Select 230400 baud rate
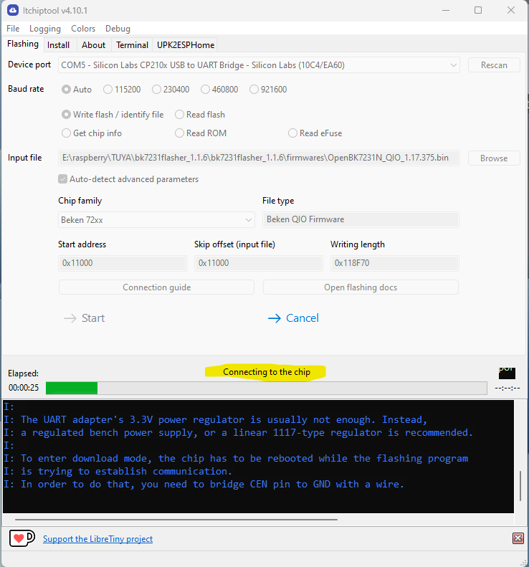This screenshot has width=529, height=567. [171, 90]
